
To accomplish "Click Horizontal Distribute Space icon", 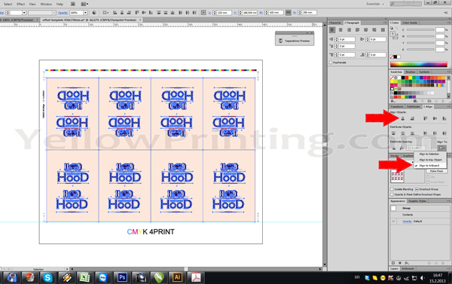I will [402, 148].
